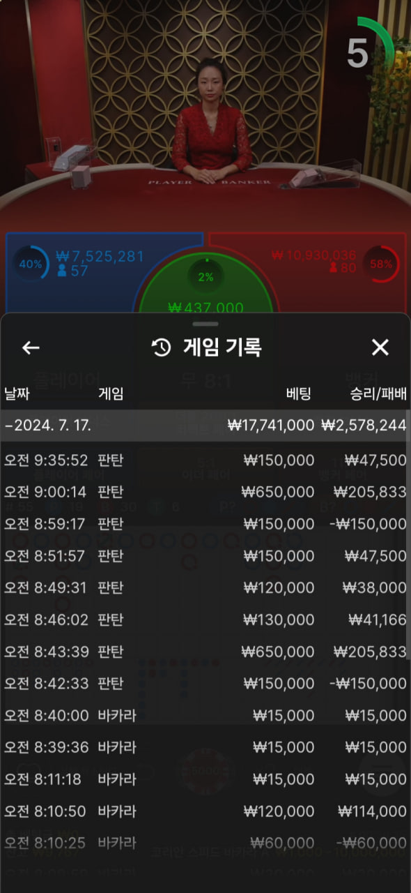411x893 pixels.
Task: Click the 승리/패배 column header
Action: 378,394
